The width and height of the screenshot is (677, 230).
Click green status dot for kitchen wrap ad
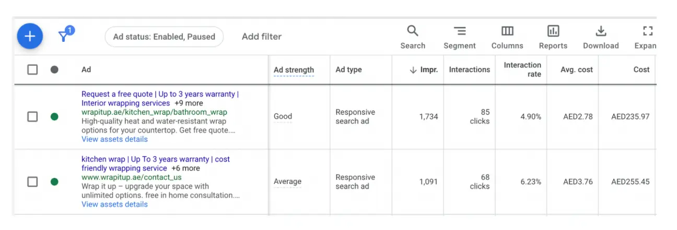[54, 182]
